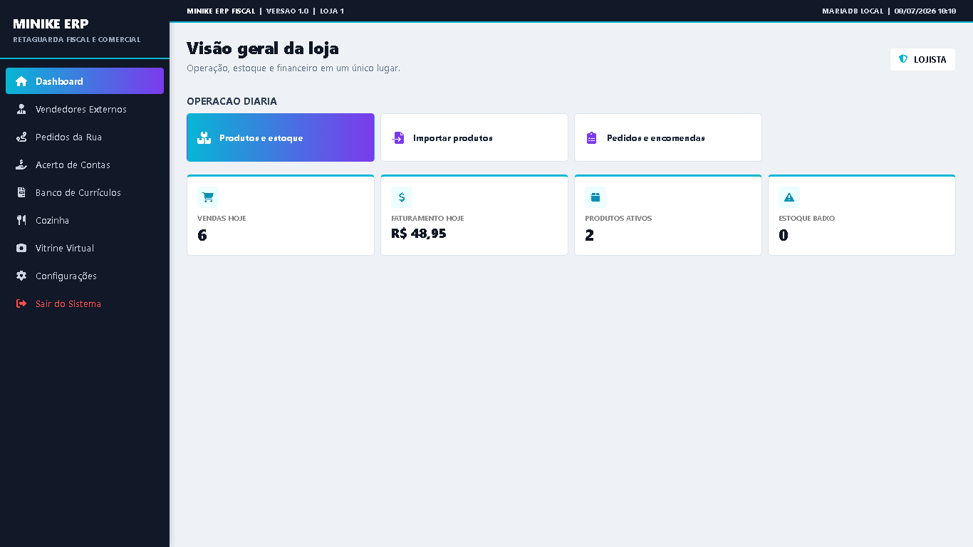Viewport: 973px width, 547px height.
Task: Click the Vendedores Externos person icon
Action: 21,109
